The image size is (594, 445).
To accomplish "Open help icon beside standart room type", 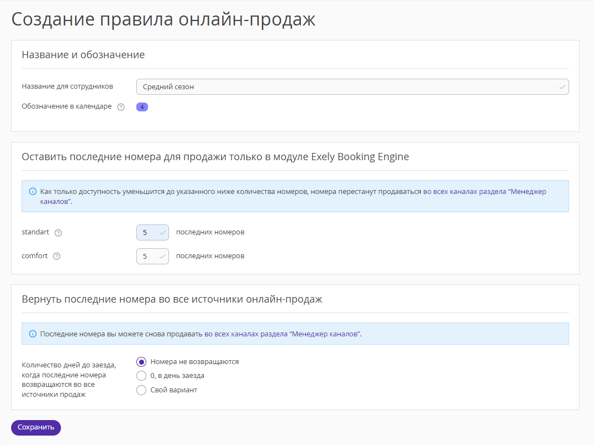I will 58,233.
